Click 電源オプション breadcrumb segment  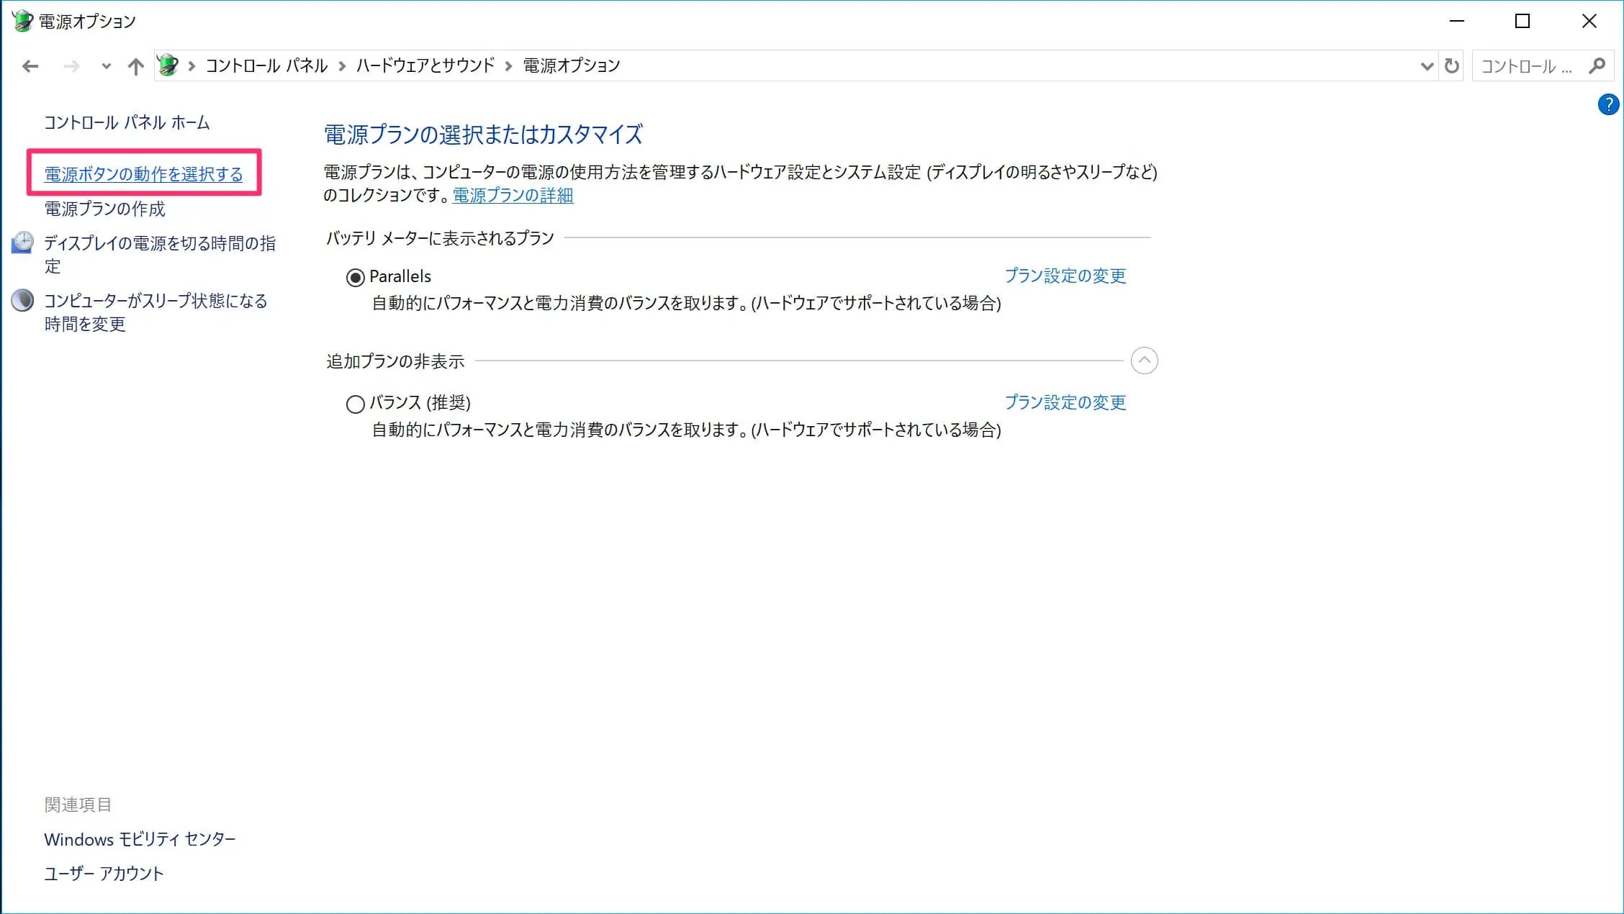572,65
